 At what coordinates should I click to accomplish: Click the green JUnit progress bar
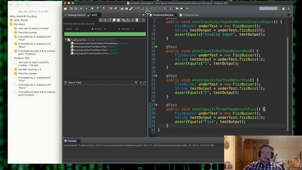click(105, 34)
